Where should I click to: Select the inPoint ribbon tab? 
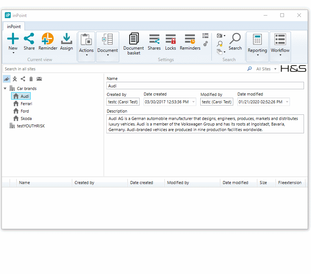point(14,26)
